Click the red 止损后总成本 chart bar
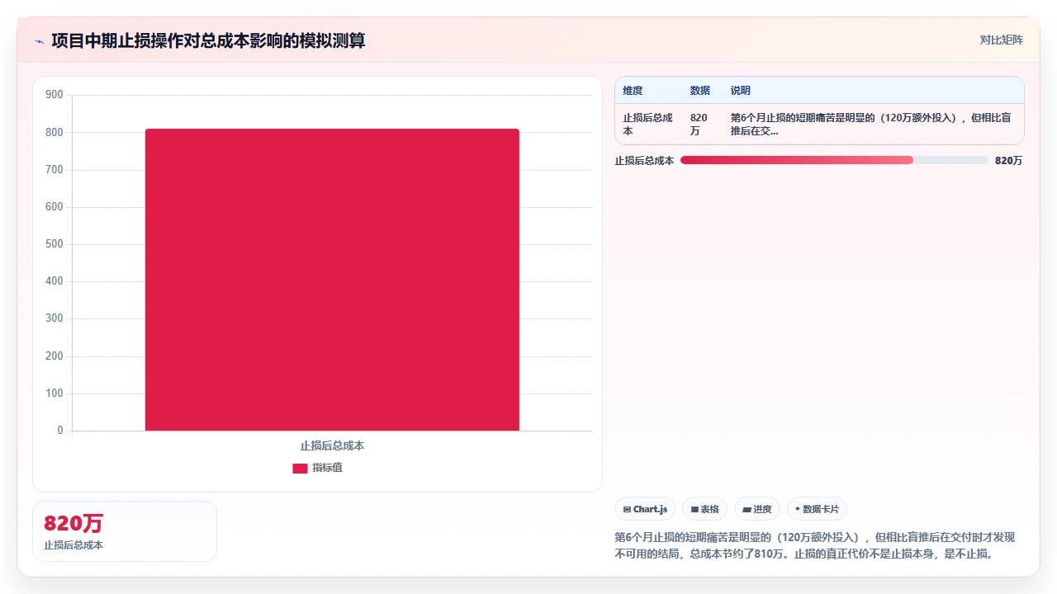This screenshot has height=594, width=1057. 332,280
